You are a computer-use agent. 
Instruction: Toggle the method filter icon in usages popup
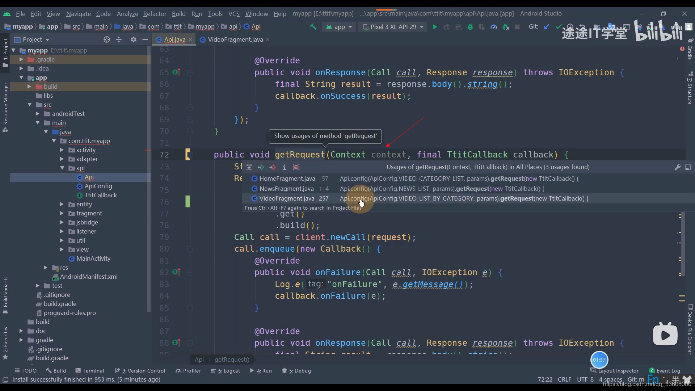[x=296, y=167]
